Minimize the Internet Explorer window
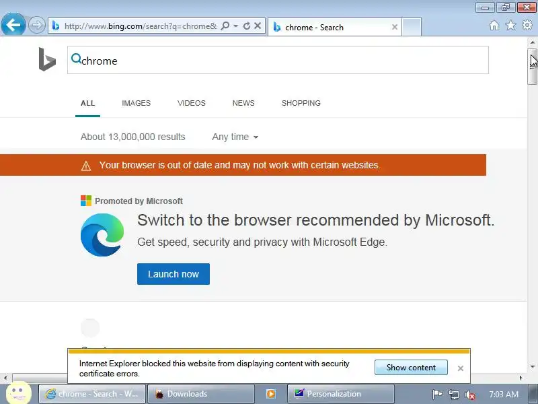538x404 pixels. 485,7
